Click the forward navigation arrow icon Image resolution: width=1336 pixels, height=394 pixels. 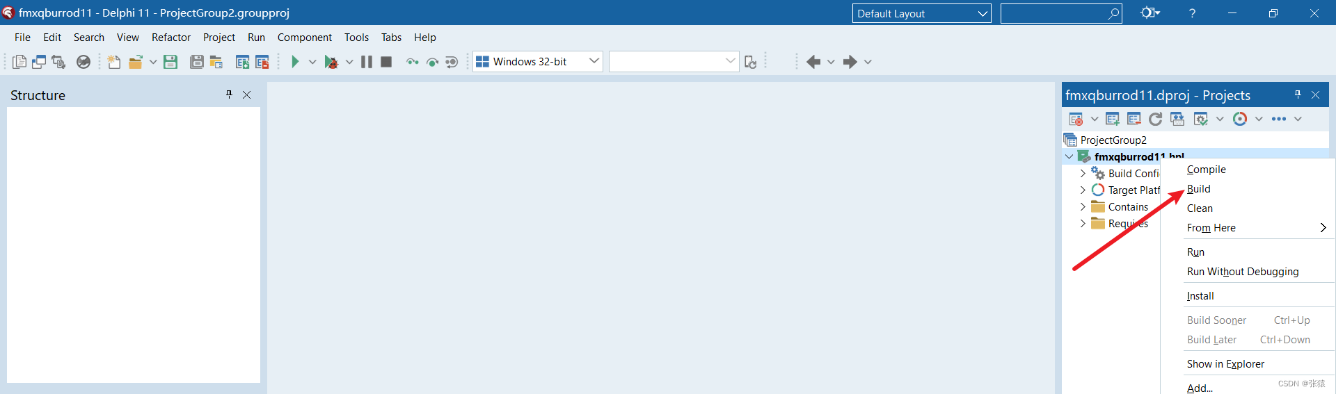click(850, 62)
